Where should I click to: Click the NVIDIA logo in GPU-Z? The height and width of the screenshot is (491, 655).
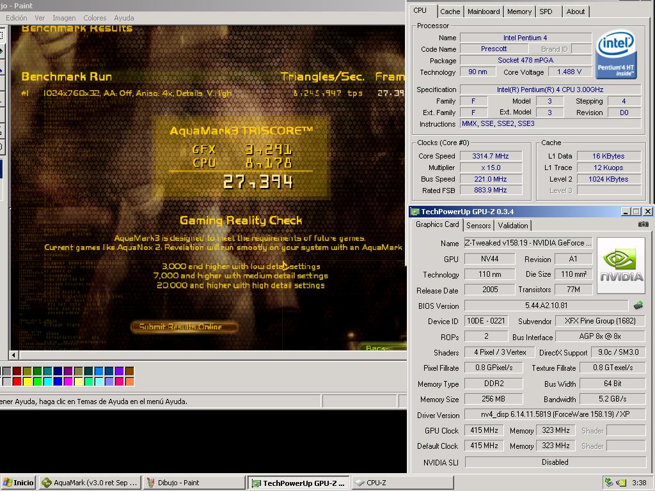tap(620, 266)
